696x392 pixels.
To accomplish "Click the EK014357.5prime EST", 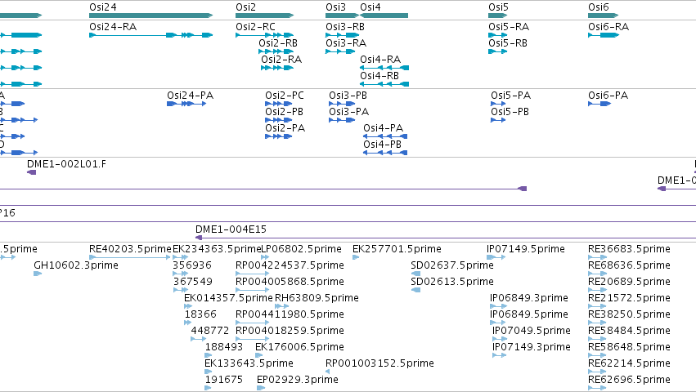I will (x=190, y=306).
